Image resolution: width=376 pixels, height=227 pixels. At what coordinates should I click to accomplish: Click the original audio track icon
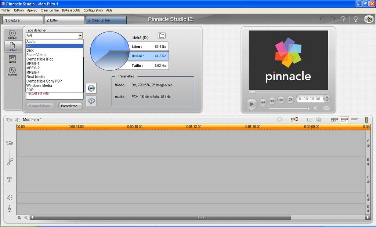tap(10, 162)
